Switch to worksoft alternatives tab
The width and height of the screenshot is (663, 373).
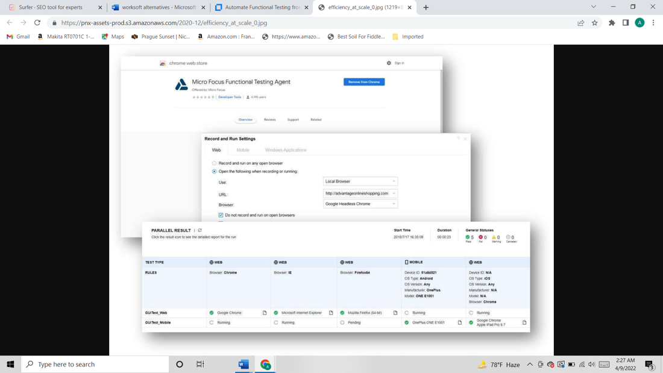coord(159,7)
